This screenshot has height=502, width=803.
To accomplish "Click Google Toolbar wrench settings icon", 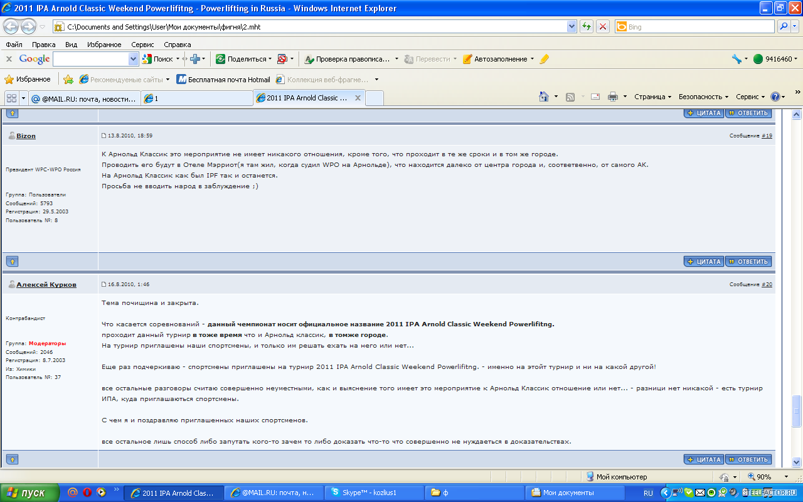I will 737,59.
